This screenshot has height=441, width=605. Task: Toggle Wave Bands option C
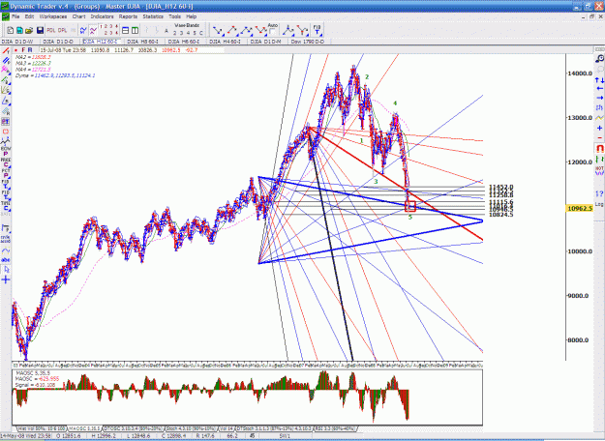(x=200, y=33)
